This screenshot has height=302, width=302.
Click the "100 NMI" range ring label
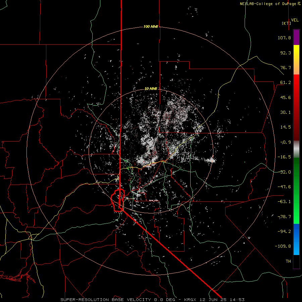click(151, 27)
